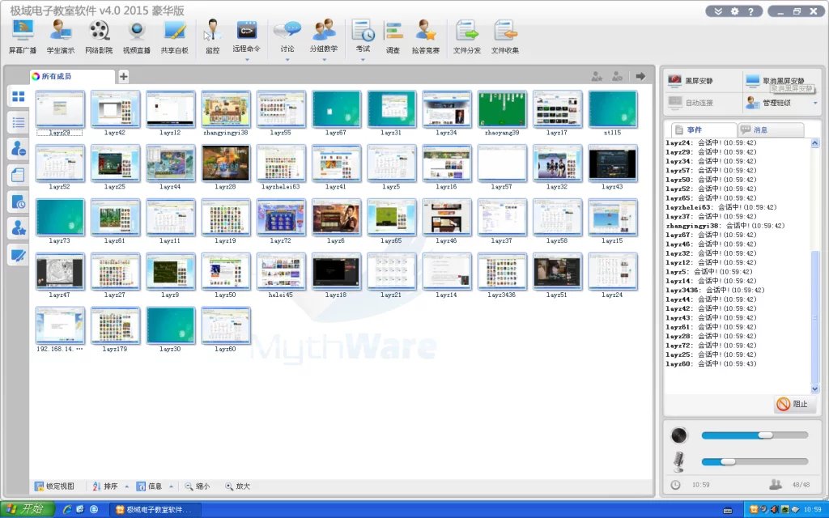Select the 192.168.14 student thumbnail
The height and width of the screenshot is (518, 829).
60,329
